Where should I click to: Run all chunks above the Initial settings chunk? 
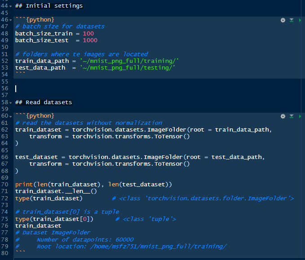coord(291,20)
